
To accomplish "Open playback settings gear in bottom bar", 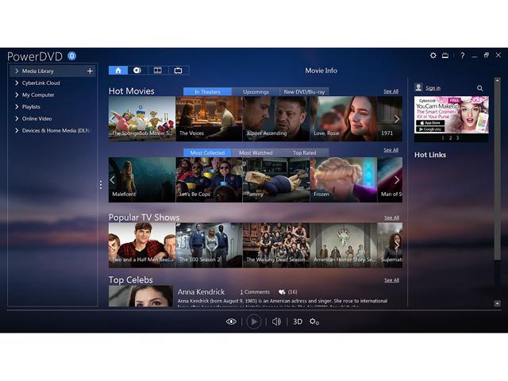I will [314, 321].
